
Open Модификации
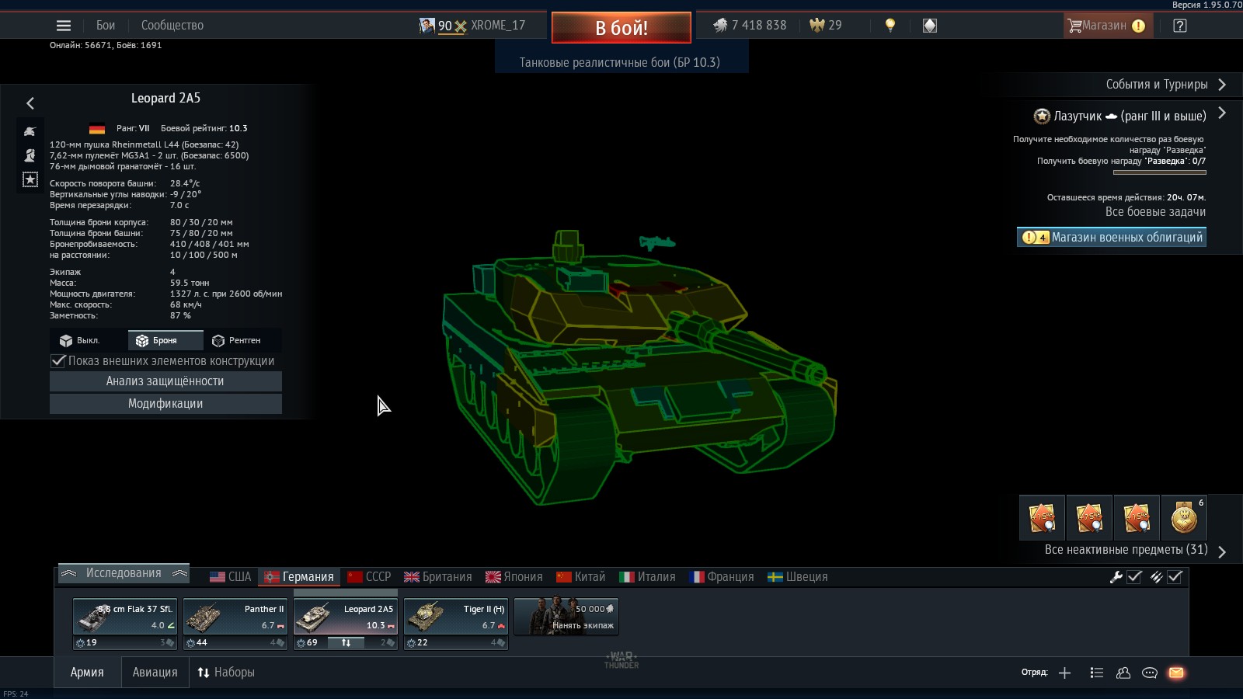point(165,404)
